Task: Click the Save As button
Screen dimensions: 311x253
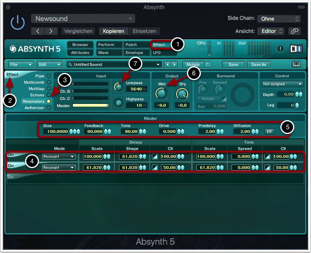Action: [x=259, y=64]
